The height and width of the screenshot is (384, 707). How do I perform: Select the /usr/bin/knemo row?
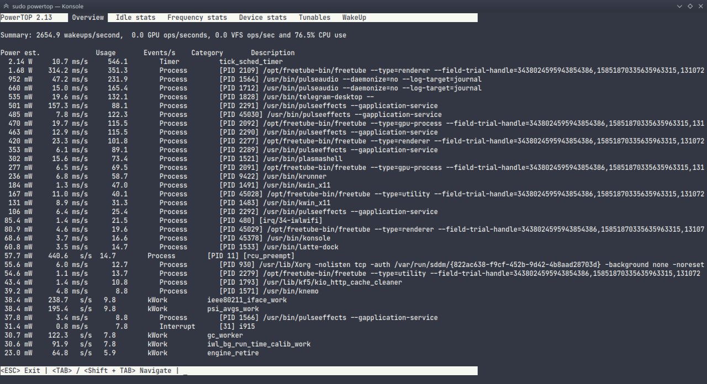pyautogui.click(x=161, y=291)
